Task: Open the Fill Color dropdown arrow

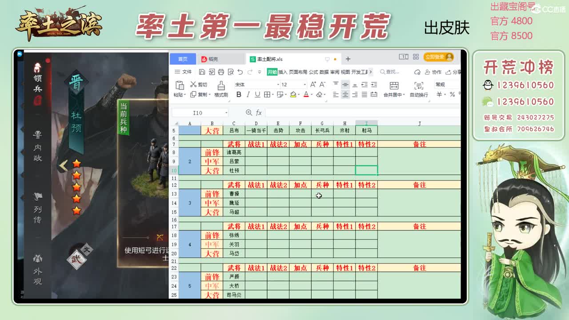Action: pyautogui.click(x=299, y=95)
